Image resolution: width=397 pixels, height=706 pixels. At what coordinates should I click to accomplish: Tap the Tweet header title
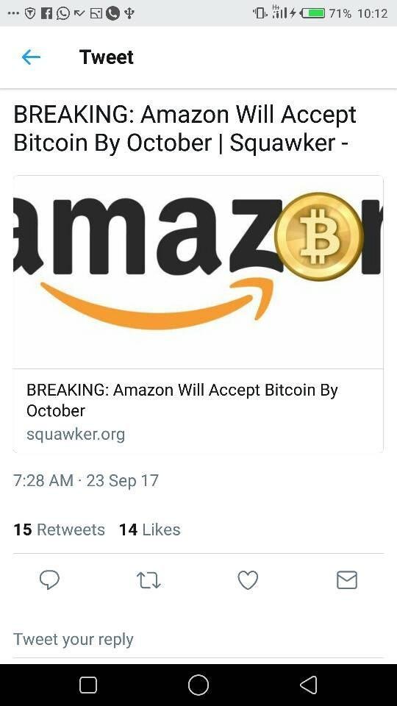(x=106, y=57)
